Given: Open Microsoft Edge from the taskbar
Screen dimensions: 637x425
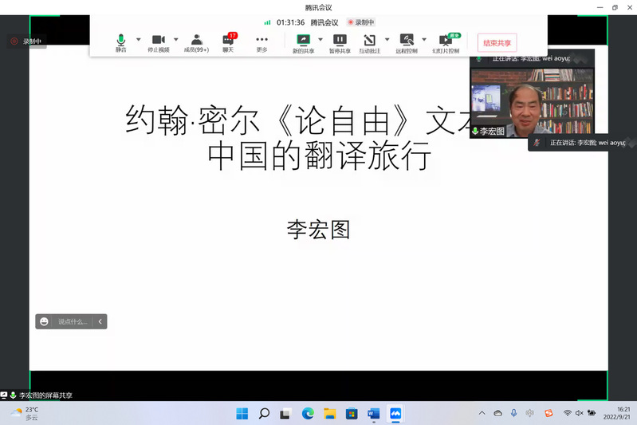Looking at the screenshot, I should (308, 413).
